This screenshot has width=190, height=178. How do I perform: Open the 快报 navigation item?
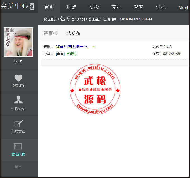click(x=161, y=7)
